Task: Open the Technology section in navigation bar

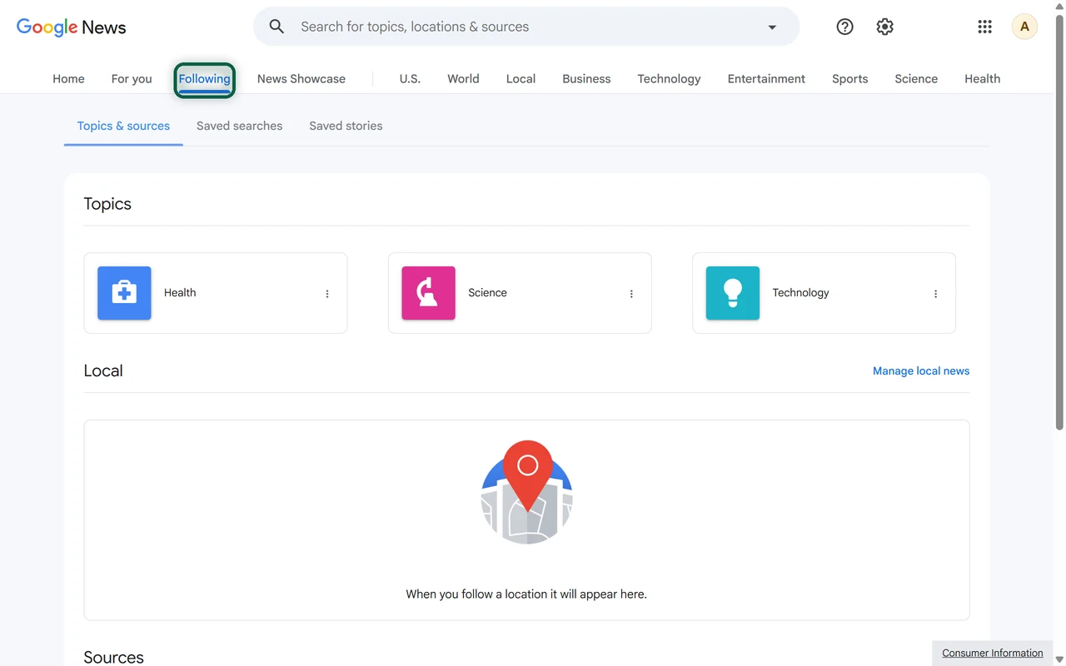Action: (x=669, y=79)
